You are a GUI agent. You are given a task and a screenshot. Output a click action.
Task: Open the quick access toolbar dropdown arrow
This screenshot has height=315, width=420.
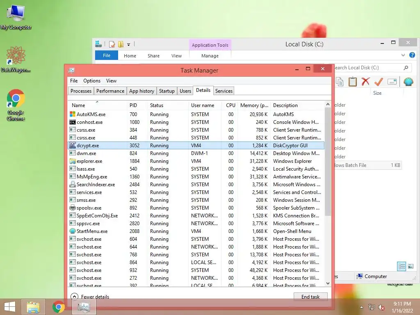(x=128, y=44)
